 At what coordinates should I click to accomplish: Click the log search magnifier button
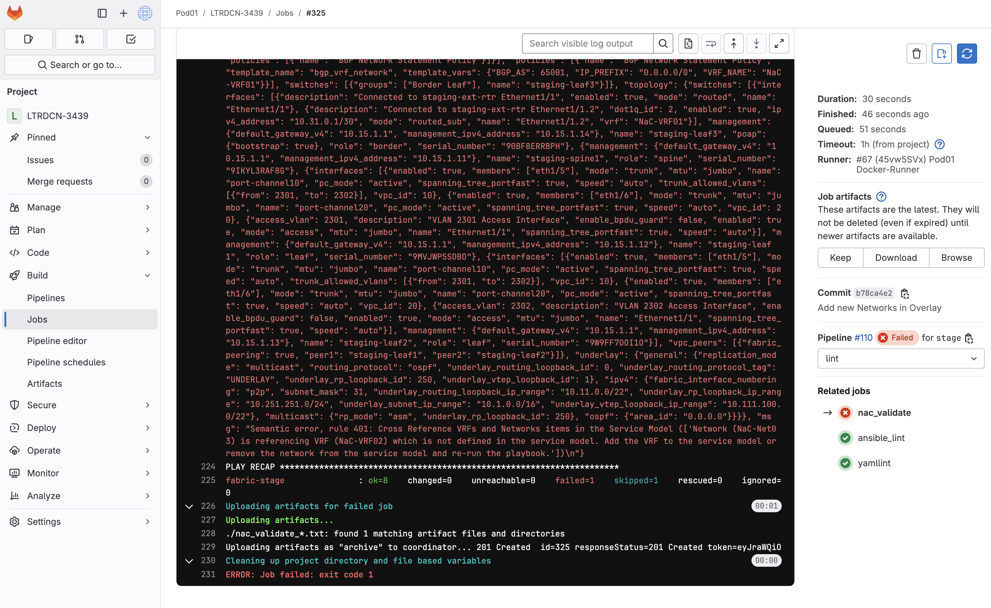coord(663,43)
